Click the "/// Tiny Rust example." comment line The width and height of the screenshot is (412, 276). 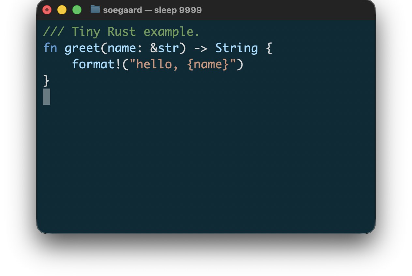[x=121, y=32]
